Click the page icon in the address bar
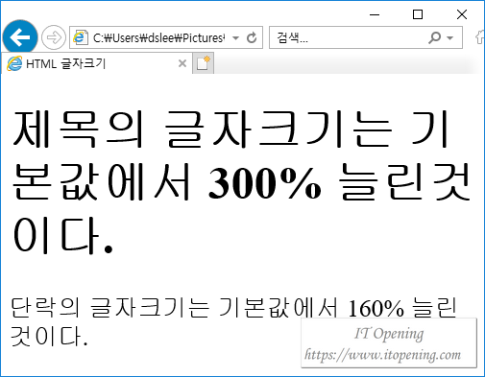Image resolution: width=485 pixels, height=377 pixels. (x=80, y=37)
